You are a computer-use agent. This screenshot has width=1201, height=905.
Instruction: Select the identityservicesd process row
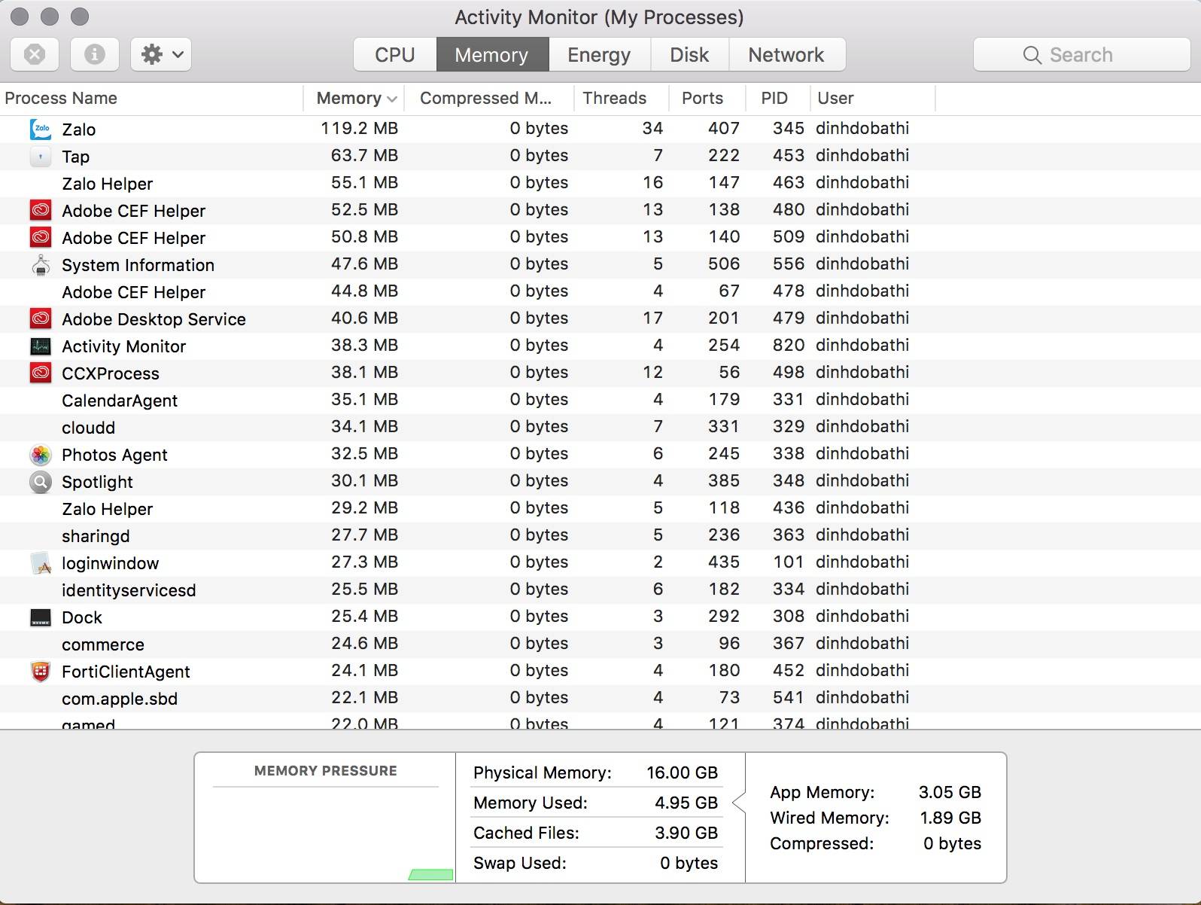coord(600,590)
